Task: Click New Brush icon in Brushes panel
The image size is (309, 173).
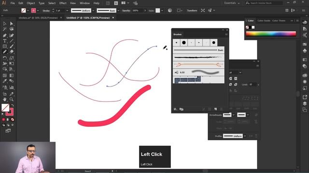Action: [x=215, y=109]
